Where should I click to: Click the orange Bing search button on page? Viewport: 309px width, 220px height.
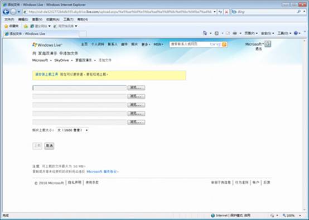coord(224,44)
